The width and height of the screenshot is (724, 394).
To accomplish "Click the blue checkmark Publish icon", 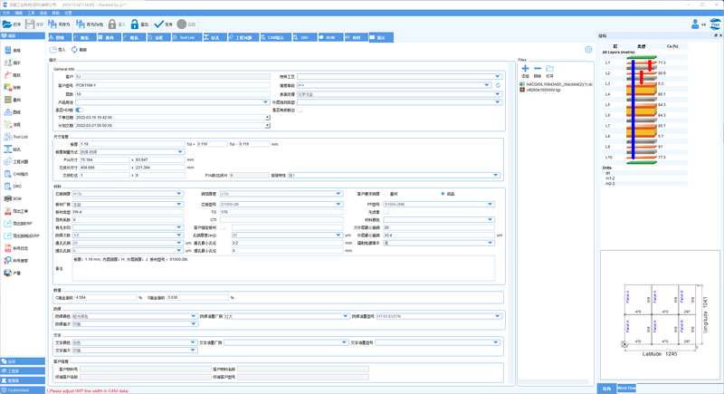I will point(159,24).
